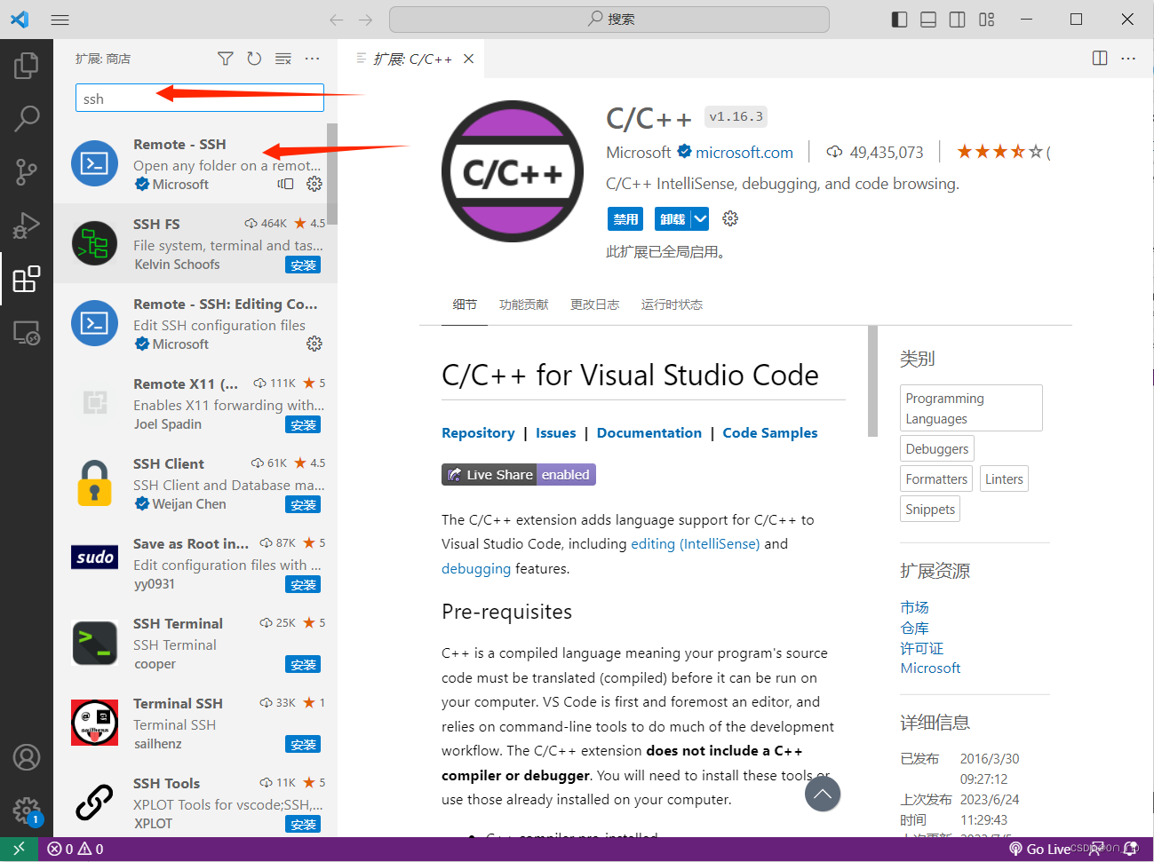This screenshot has height=862, width=1154.
Task: Open editor more actions ellipsis
Action: click(1128, 59)
